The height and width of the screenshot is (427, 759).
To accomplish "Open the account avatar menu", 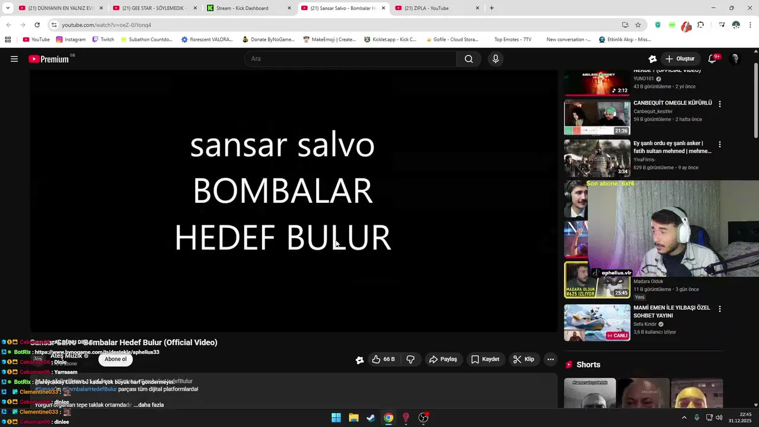I will (735, 59).
